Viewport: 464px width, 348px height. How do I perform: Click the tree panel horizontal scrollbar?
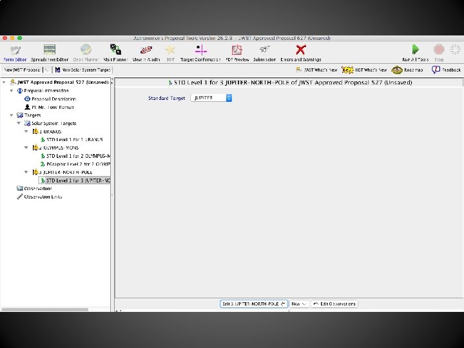point(44,309)
